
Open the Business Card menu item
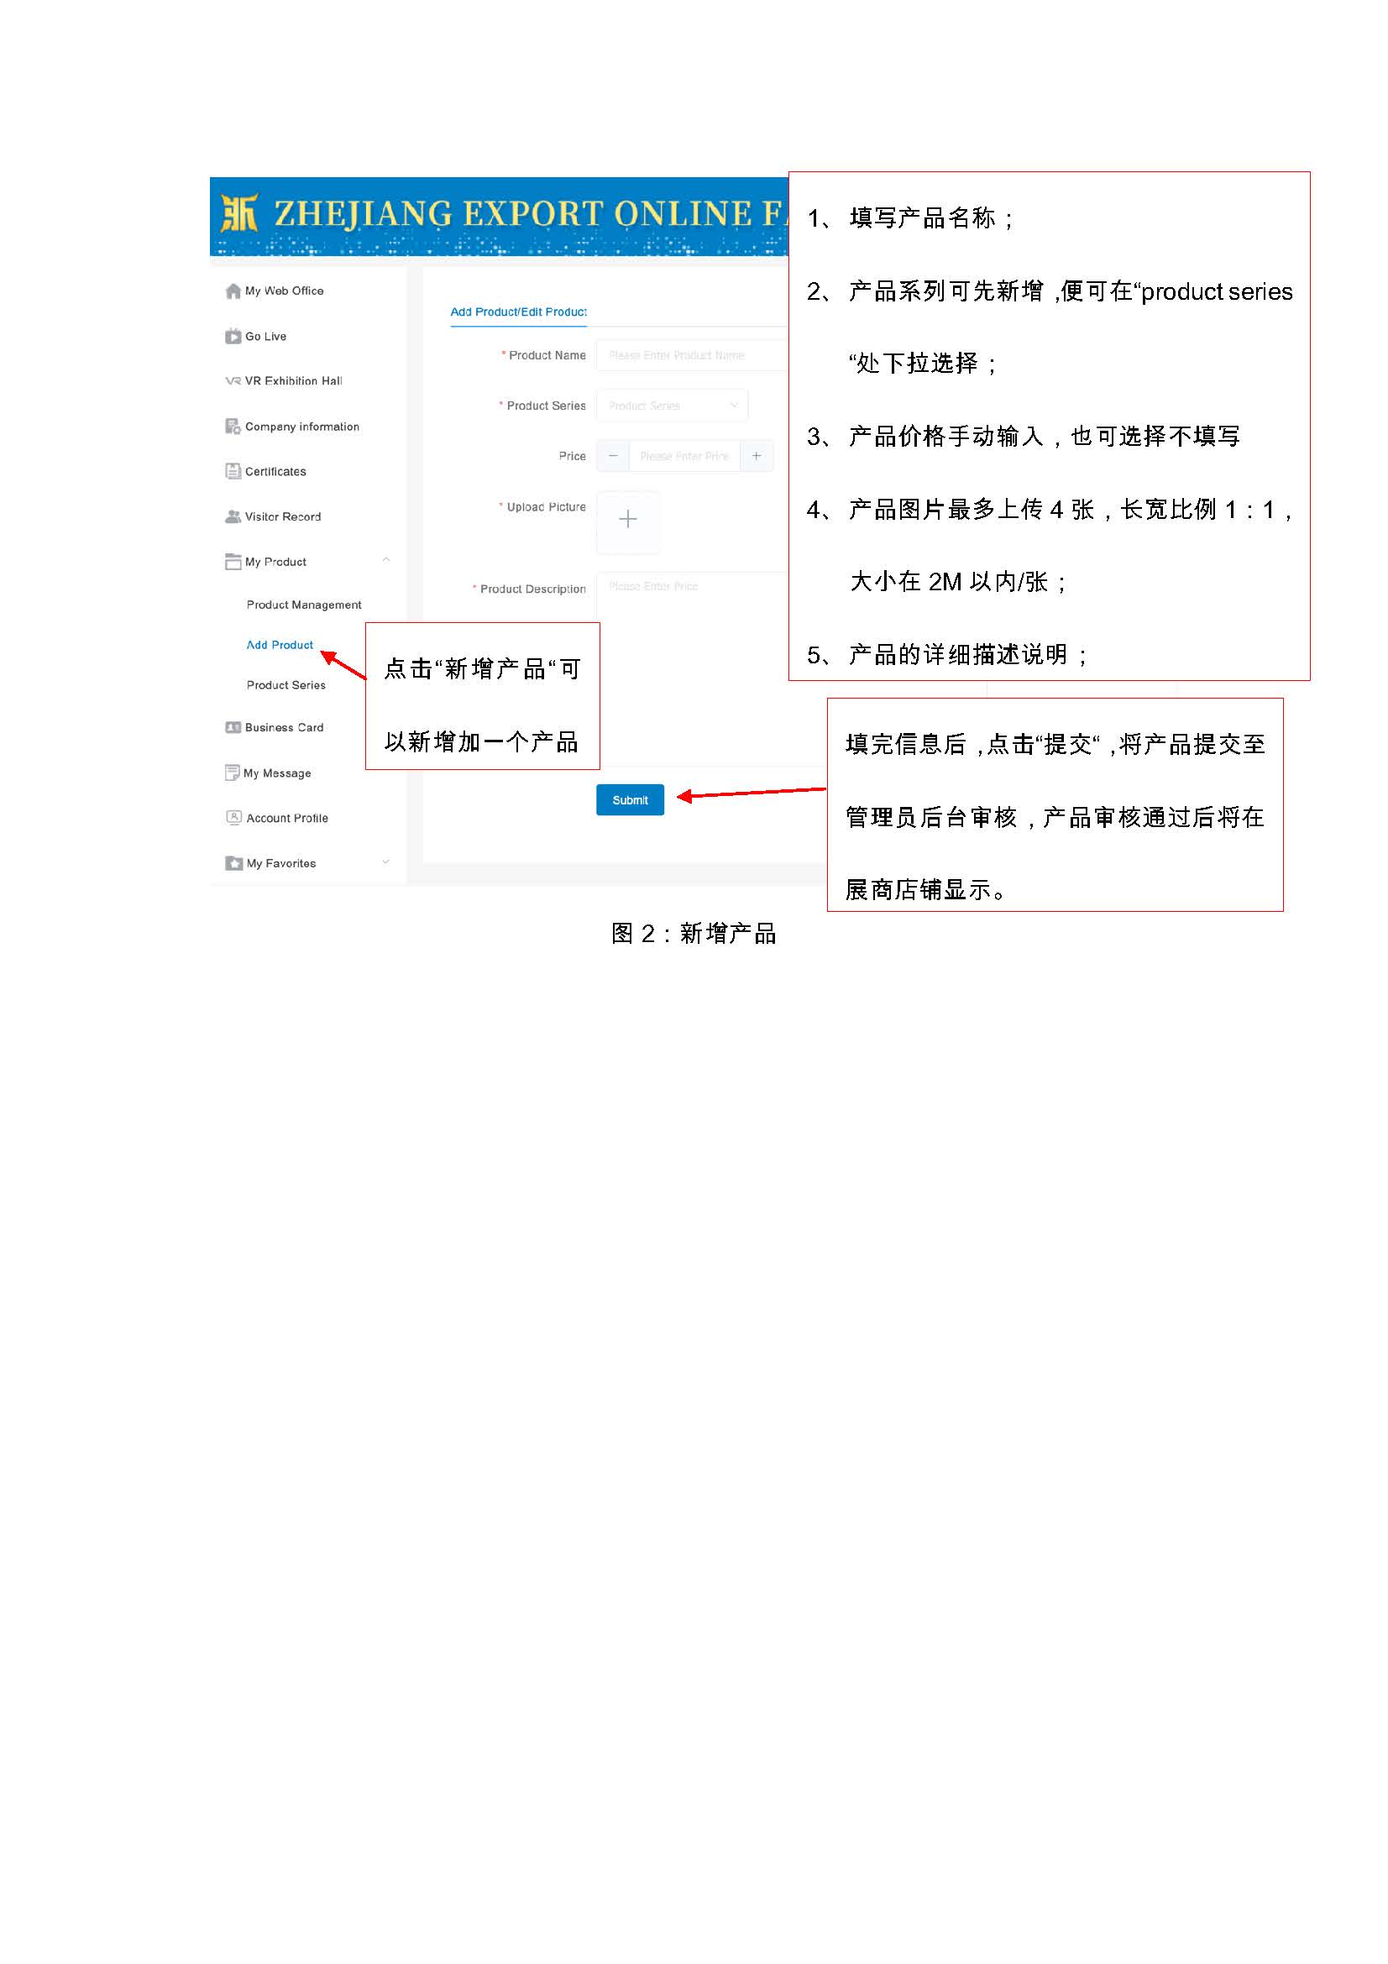click(x=284, y=727)
